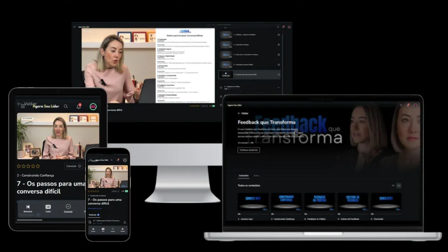
Task: Open the profile avatar on the laptop
Action: pyautogui.click(x=415, y=105)
